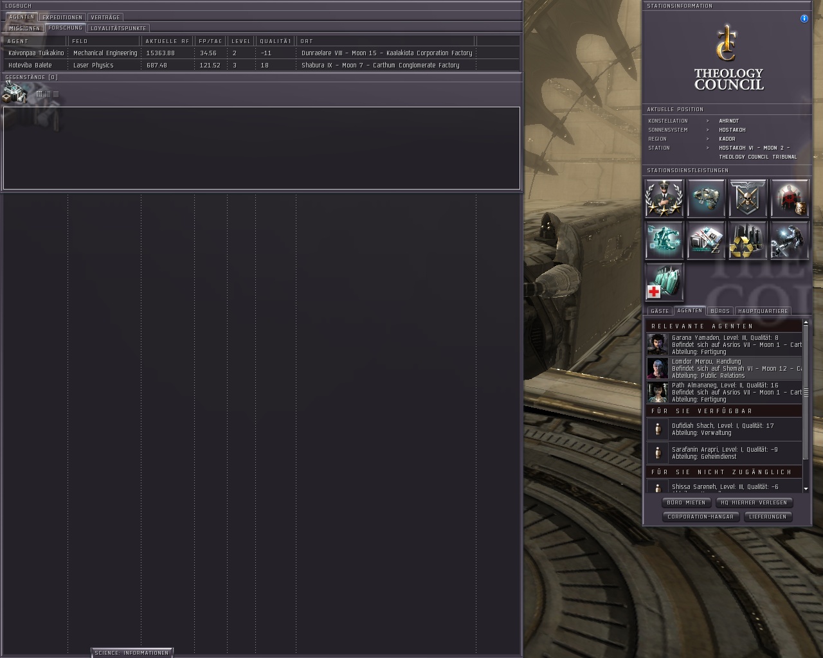Click the Dunraelare VIII Kaalakiota Corporation Factory location
Viewport: 823px width, 658px height.
pos(387,53)
